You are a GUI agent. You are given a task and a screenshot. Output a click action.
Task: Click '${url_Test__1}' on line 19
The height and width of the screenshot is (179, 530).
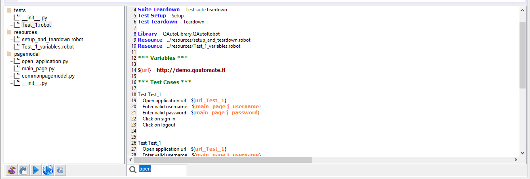(x=209, y=100)
